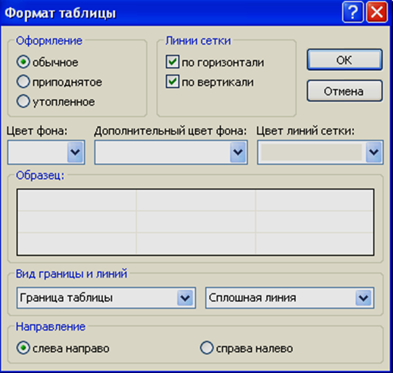The height and width of the screenshot is (373, 393).
Task: Toggle the по горизонтали checkbox
Action: pyautogui.click(x=173, y=62)
